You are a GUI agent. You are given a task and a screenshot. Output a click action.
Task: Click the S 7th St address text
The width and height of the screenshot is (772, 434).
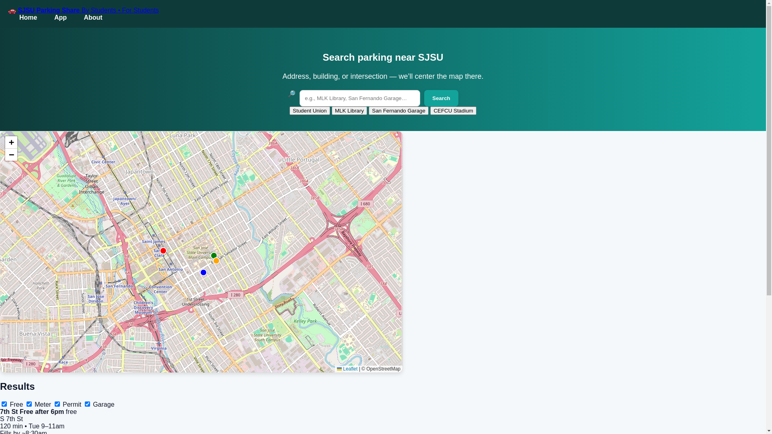coord(11,419)
